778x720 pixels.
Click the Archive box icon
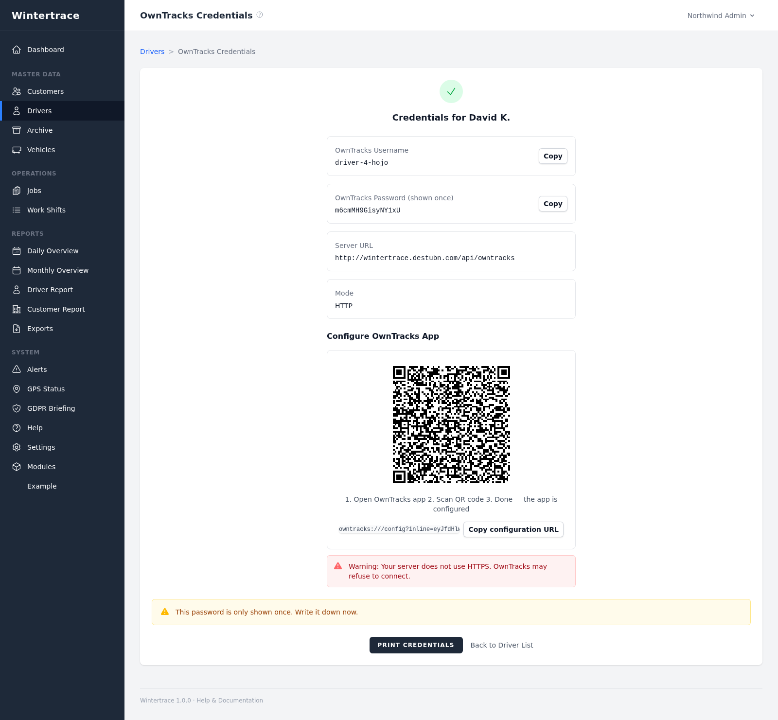[17, 130]
